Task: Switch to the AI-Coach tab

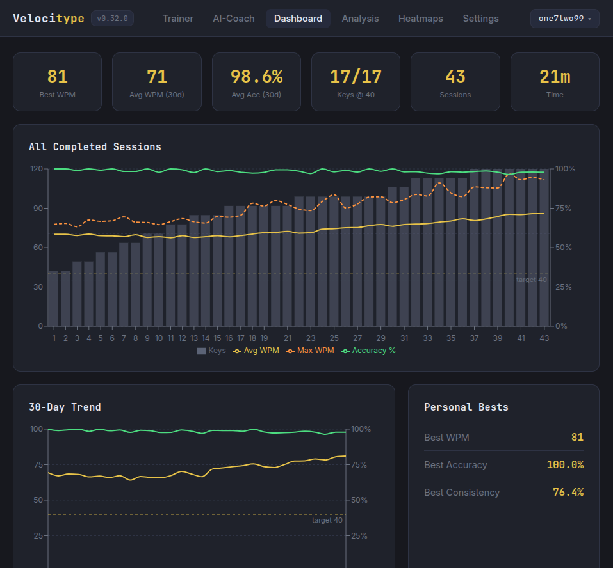Action: 233,19
